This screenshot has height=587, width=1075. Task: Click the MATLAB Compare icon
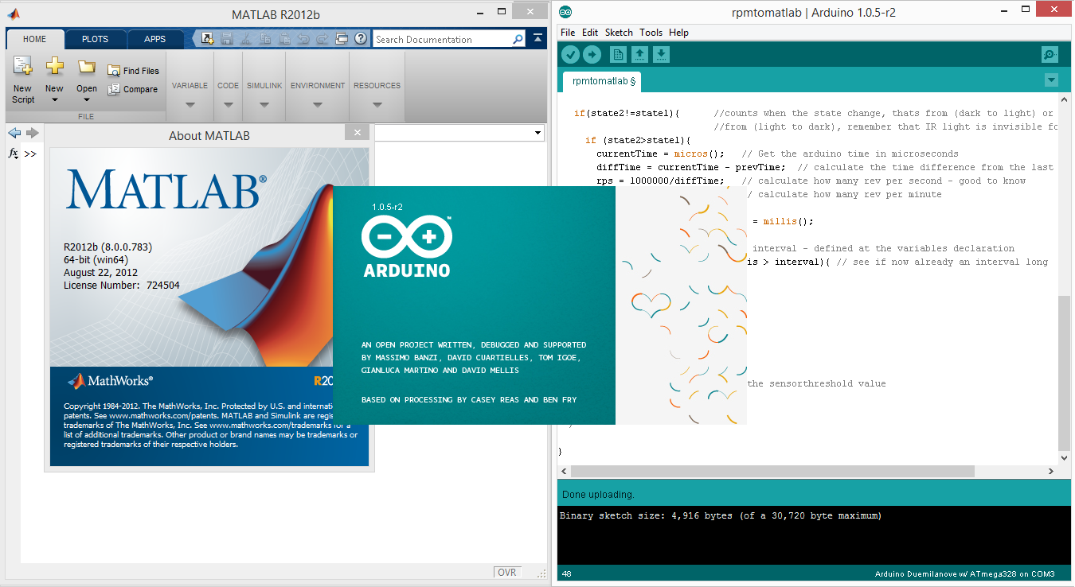click(114, 89)
